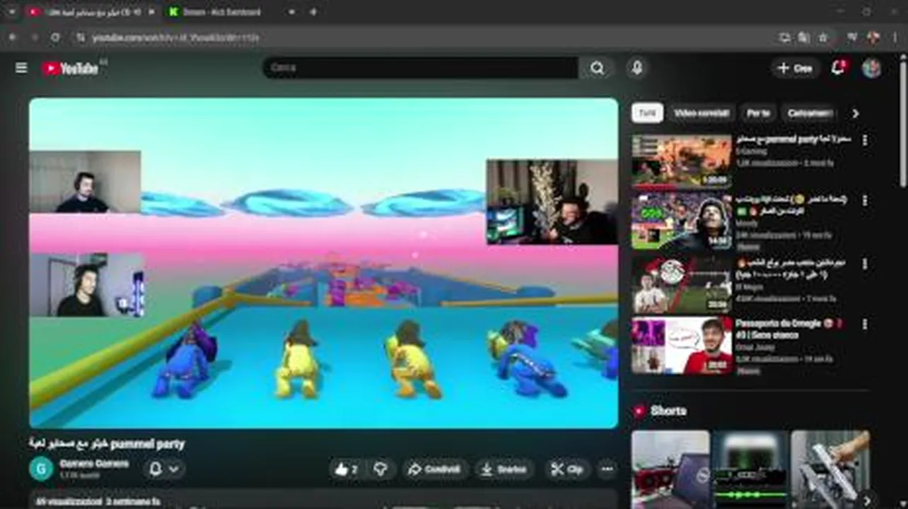Open options for second suggested video
The height and width of the screenshot is (509, 908).
click(x=864, y=201)
